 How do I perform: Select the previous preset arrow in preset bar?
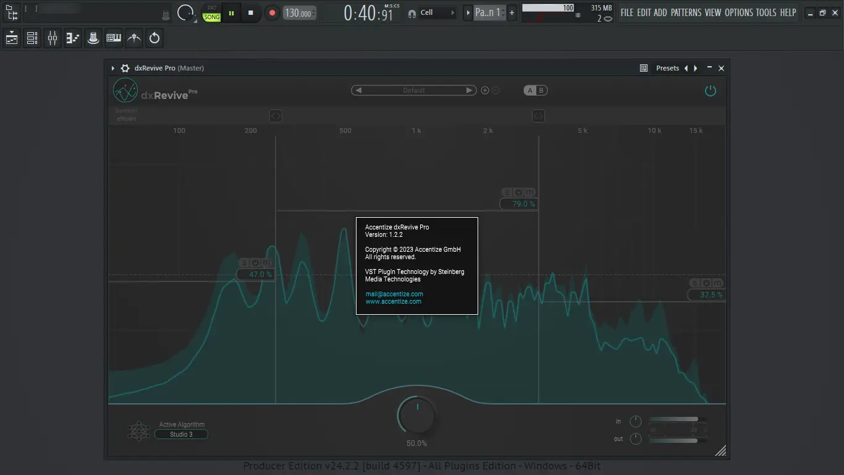pos(358,90)
